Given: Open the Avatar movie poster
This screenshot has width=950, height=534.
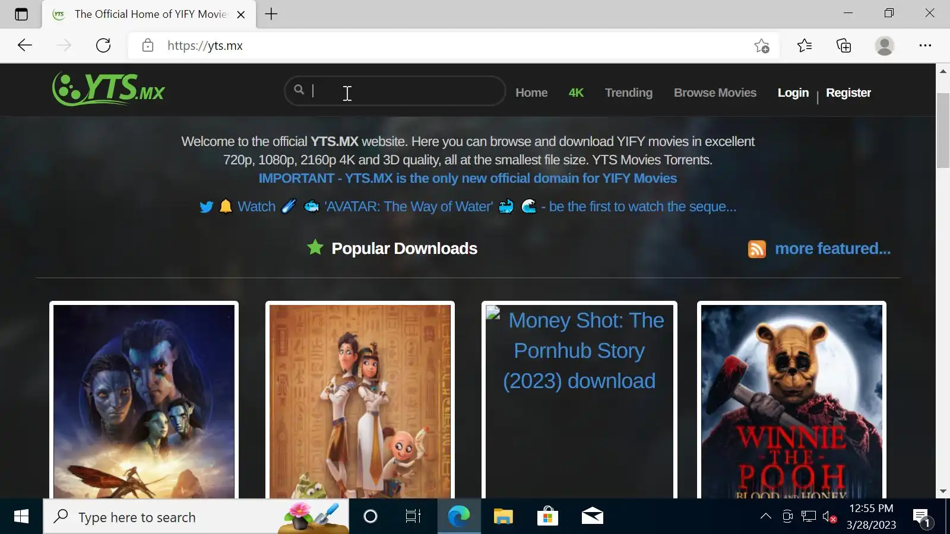Looking at the screenshot, I should coord(144,401).
